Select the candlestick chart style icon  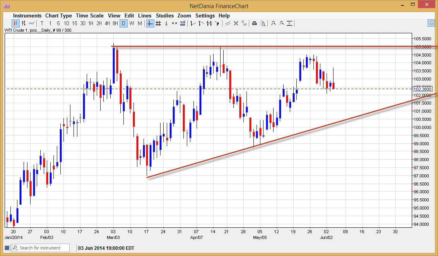15,23
